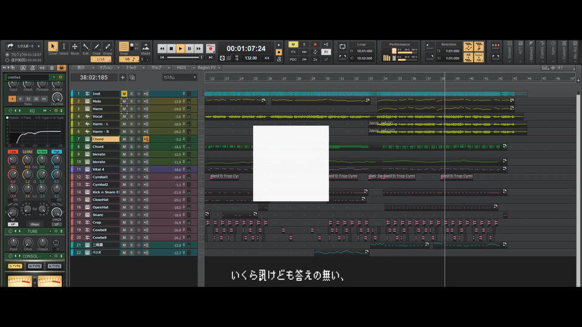Solo the Vocal track
The image size is (582, 327).
click(131, 116)
